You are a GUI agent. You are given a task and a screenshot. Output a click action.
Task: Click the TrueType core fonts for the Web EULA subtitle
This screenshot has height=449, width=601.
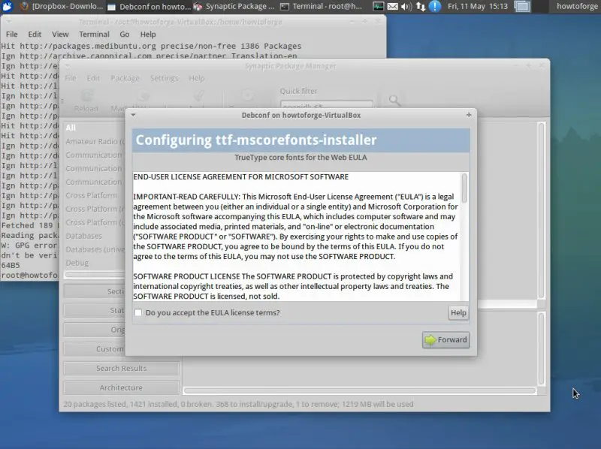point(301,158)
